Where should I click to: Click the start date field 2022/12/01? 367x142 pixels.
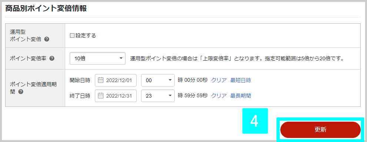coord(116,80)
